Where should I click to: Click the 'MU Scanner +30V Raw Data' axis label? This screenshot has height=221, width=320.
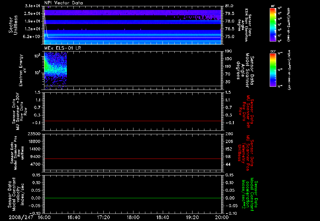[x=19, y=111]
